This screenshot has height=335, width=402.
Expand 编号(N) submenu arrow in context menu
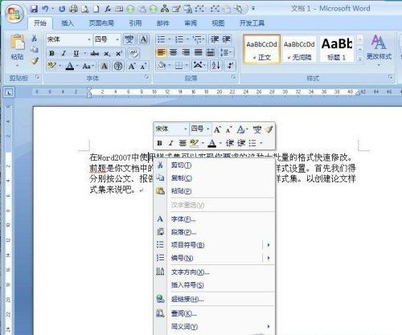pos(269,258)
